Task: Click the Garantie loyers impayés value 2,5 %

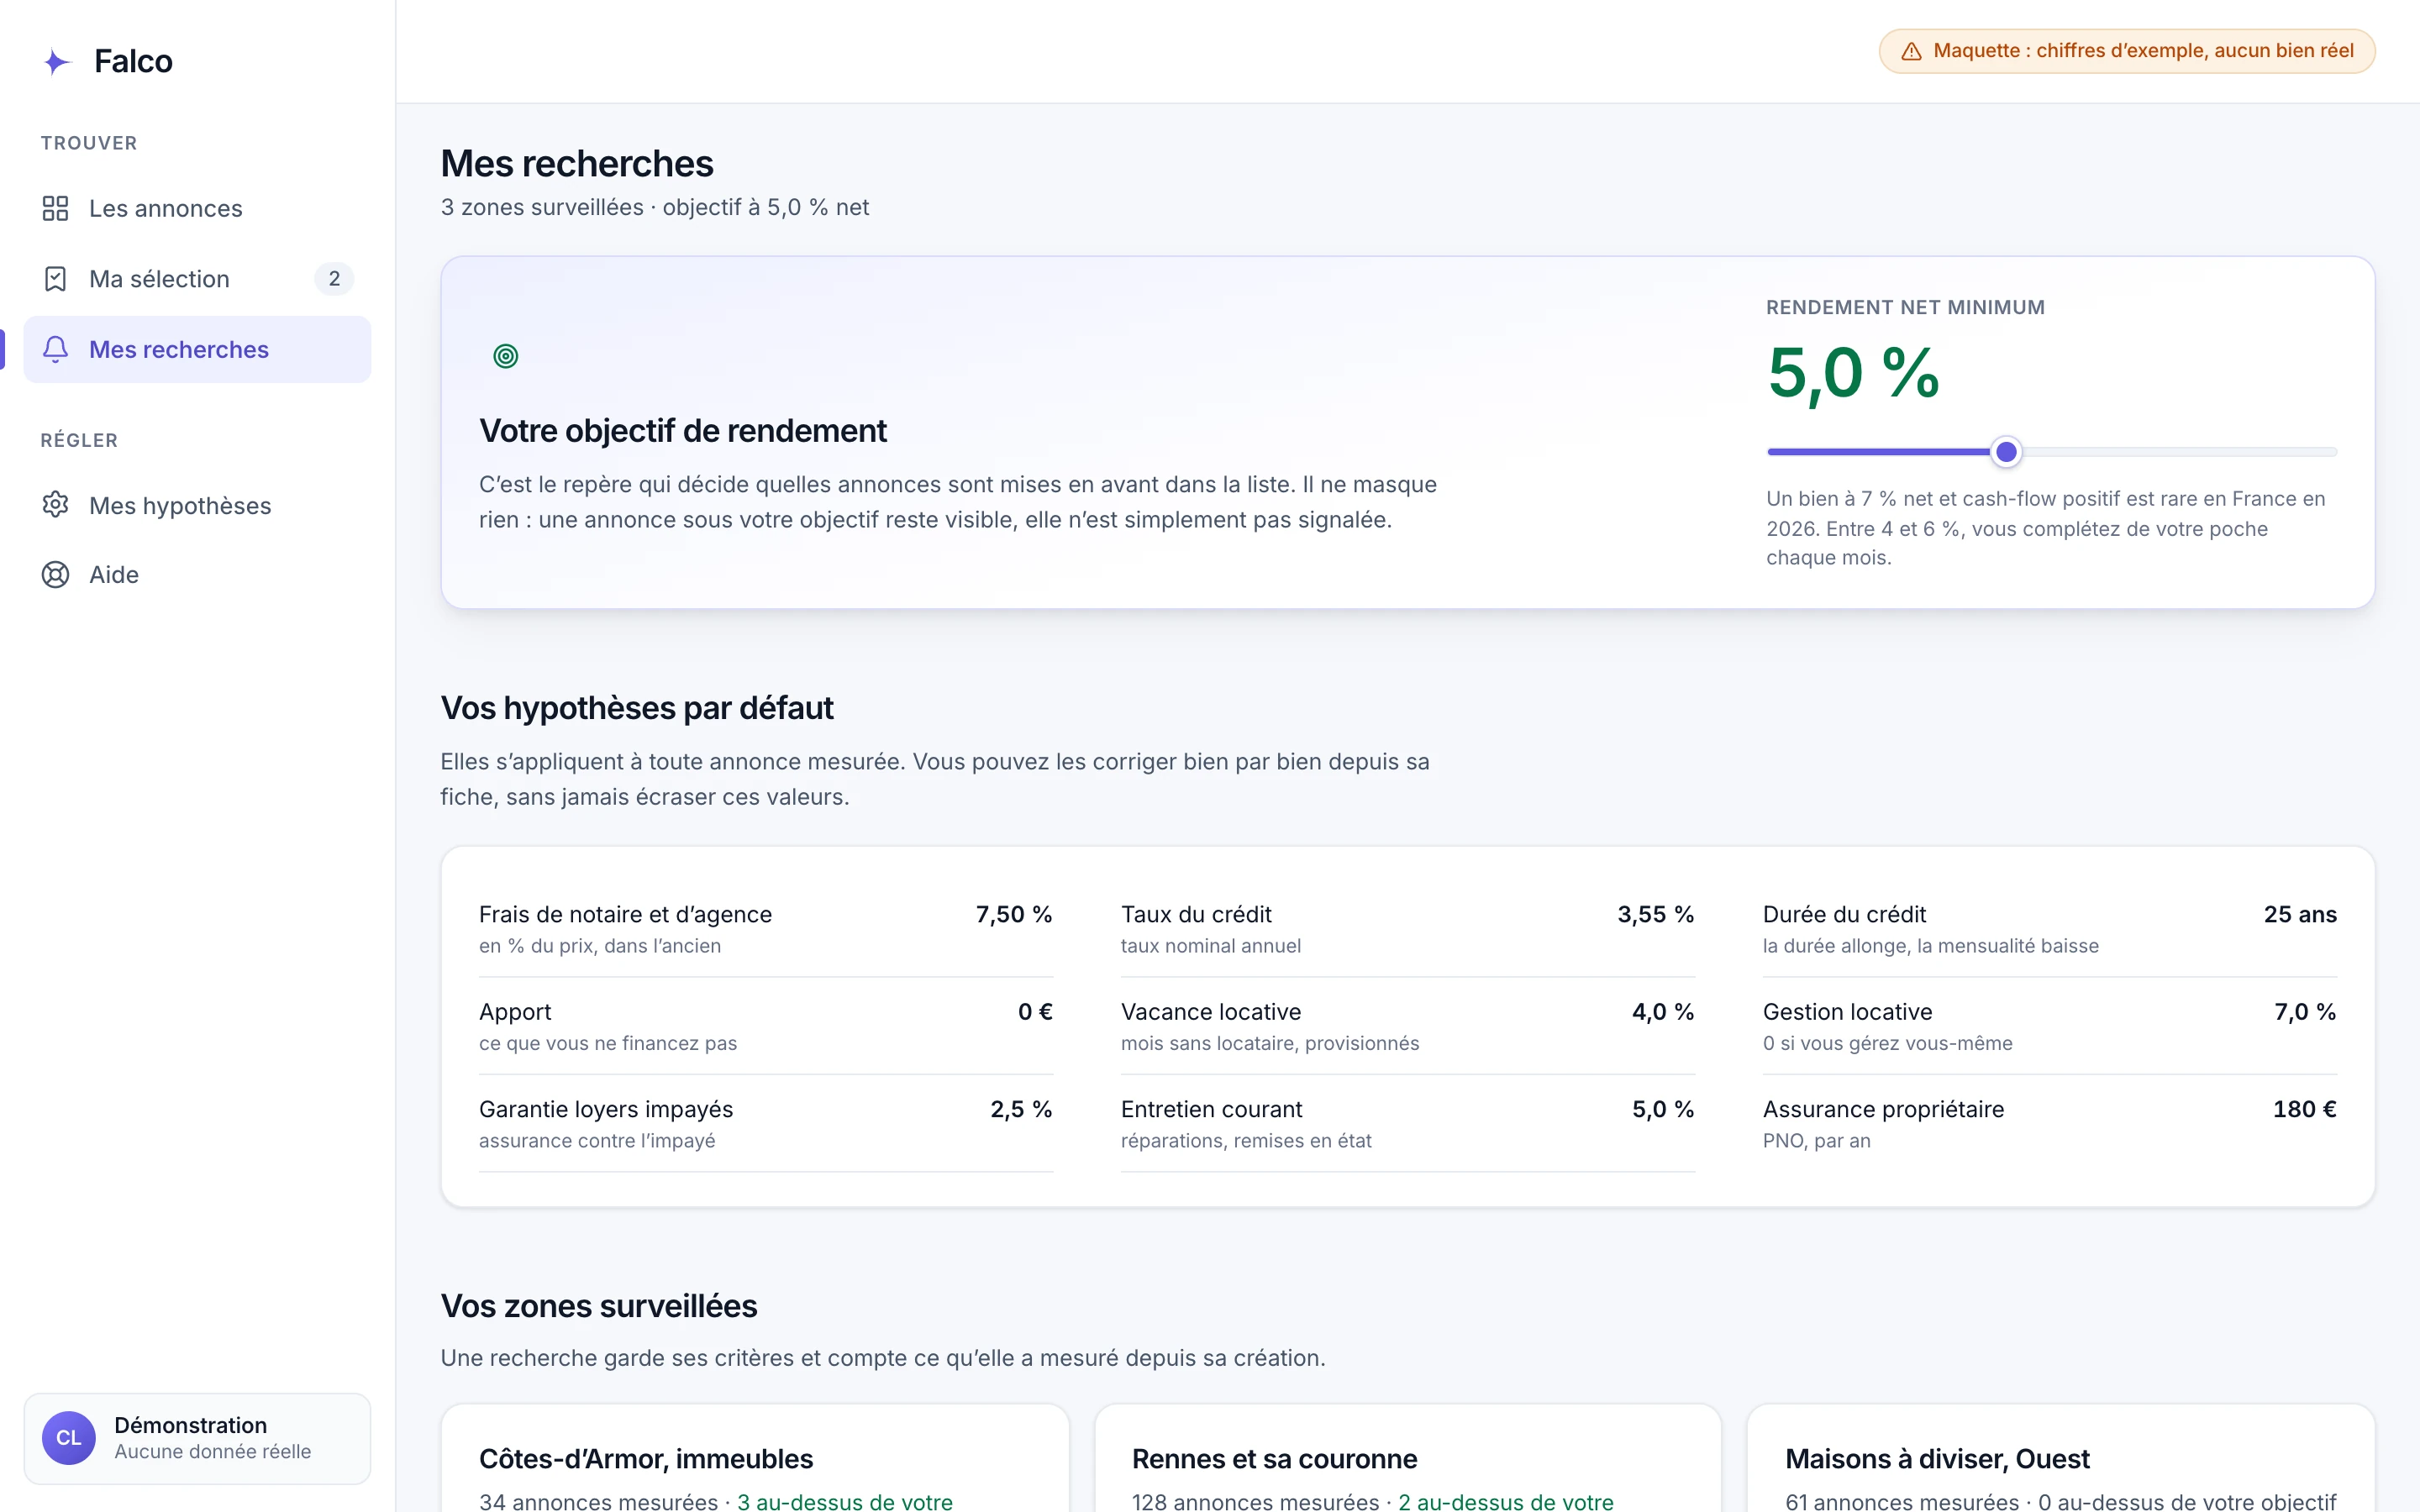Action: pos(1021,1109)
